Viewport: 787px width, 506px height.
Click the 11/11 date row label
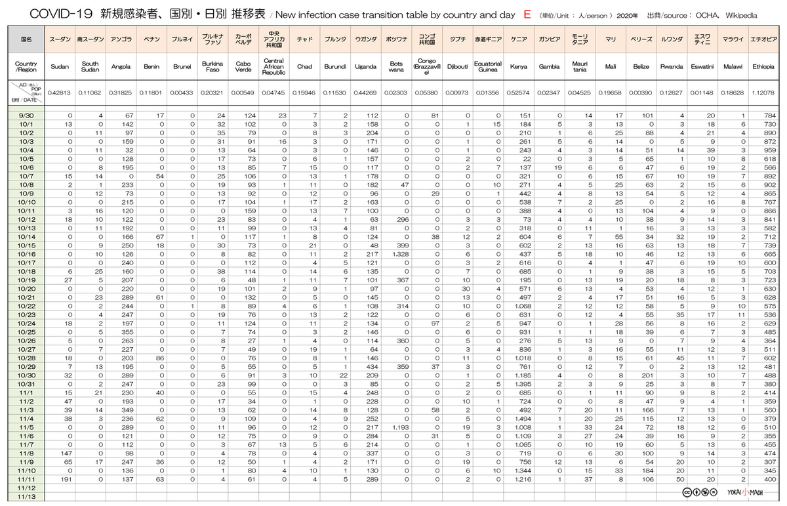pyautogui.click(x=26, y=480)
